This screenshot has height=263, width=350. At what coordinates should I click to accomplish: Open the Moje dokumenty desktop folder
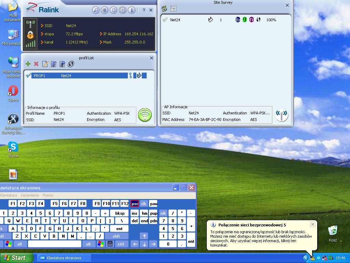[13, 11]
